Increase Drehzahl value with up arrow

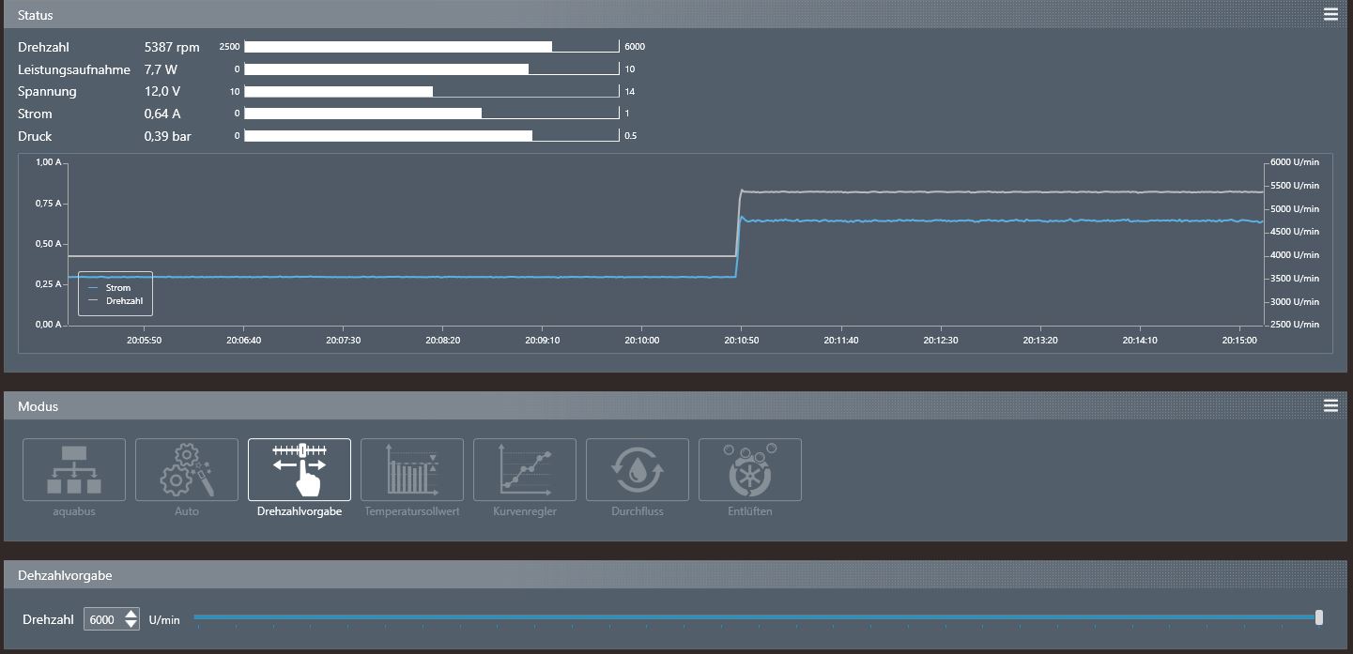pos(131,614)
